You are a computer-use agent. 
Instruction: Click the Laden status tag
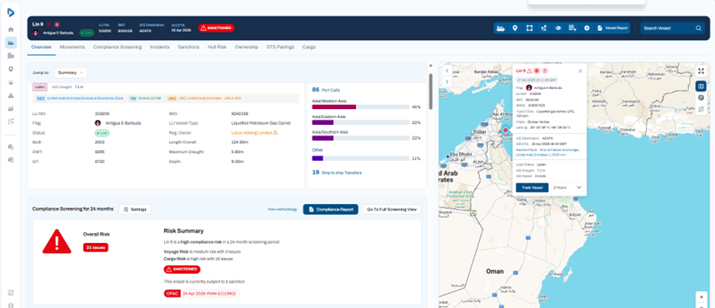point(40,87)
